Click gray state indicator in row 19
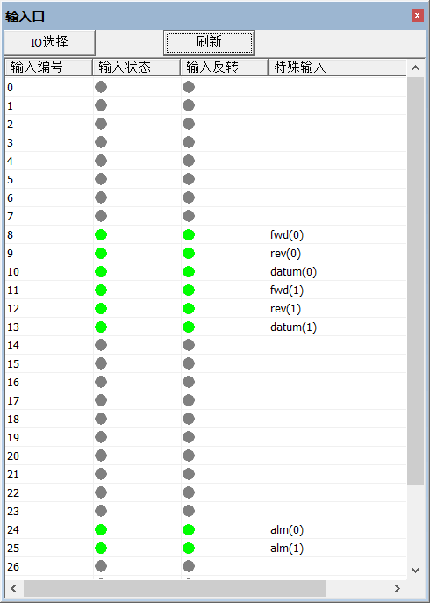The width and height of the screenshot is (430, 603). tap(101, 438)
